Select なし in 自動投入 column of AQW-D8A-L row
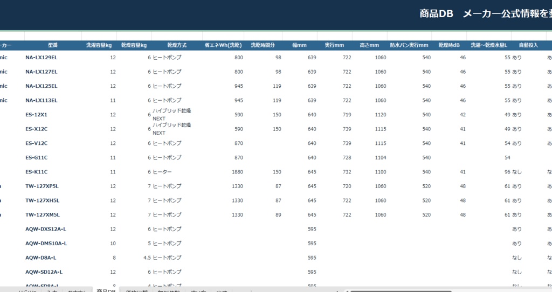 517,258
